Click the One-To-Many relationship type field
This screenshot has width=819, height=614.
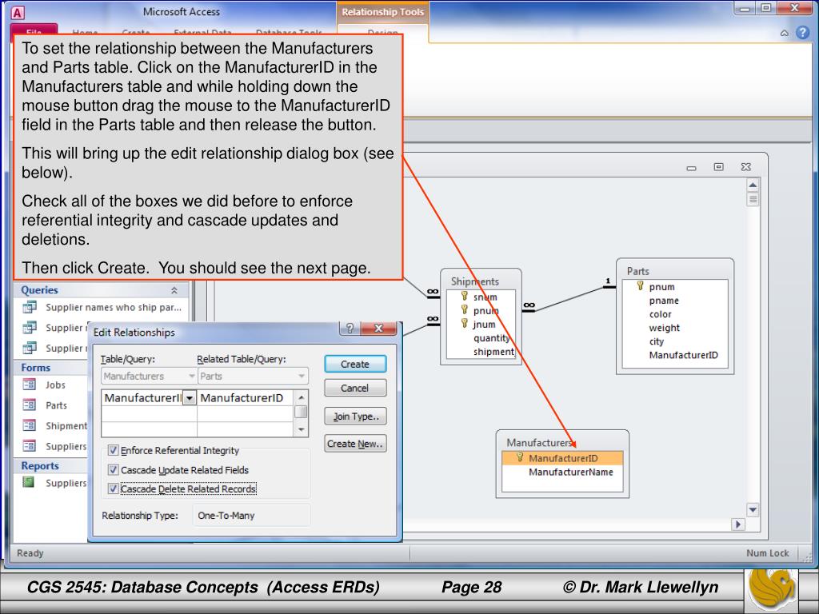click(x=251, y=516)
